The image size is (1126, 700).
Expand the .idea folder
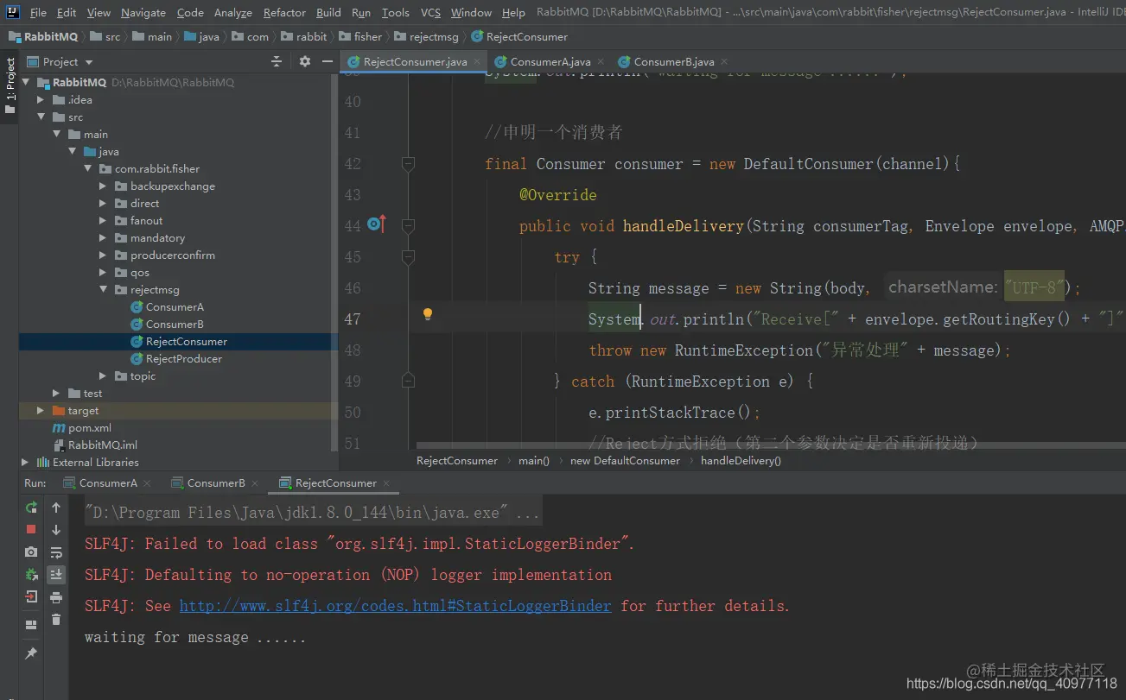point(40,99)
